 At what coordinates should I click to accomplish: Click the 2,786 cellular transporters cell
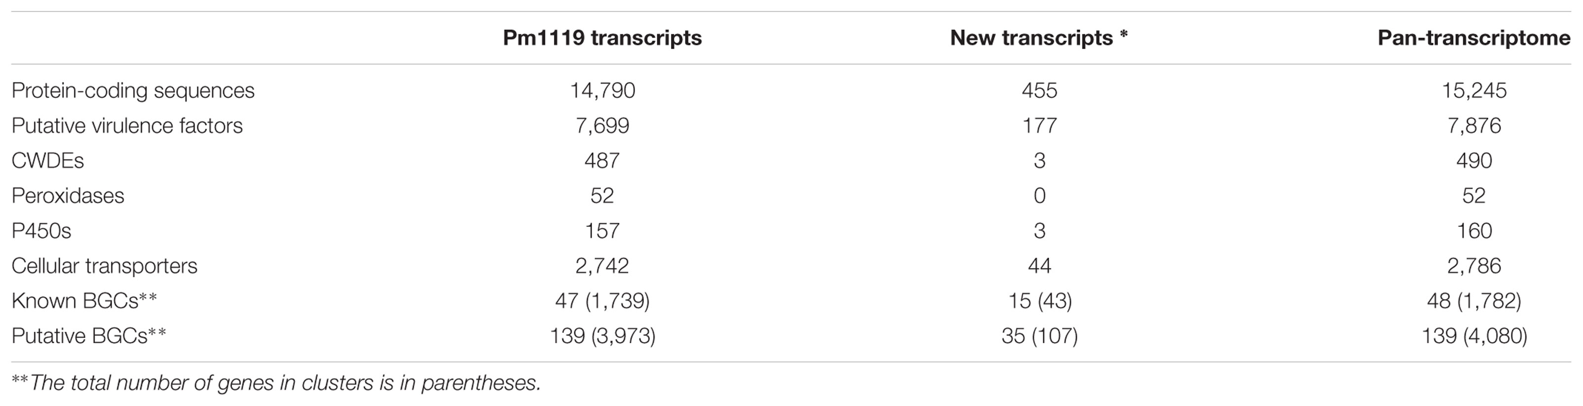tap(1473, 266)
